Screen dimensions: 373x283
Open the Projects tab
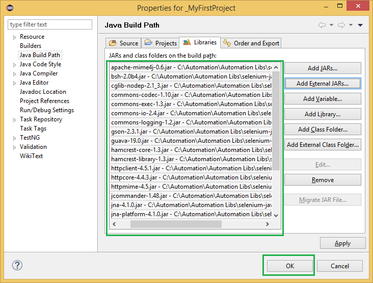point(161,43)
